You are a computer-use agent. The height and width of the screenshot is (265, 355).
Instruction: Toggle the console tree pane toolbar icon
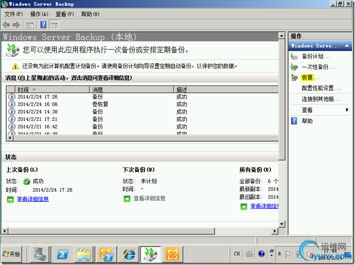click(30, 24)
